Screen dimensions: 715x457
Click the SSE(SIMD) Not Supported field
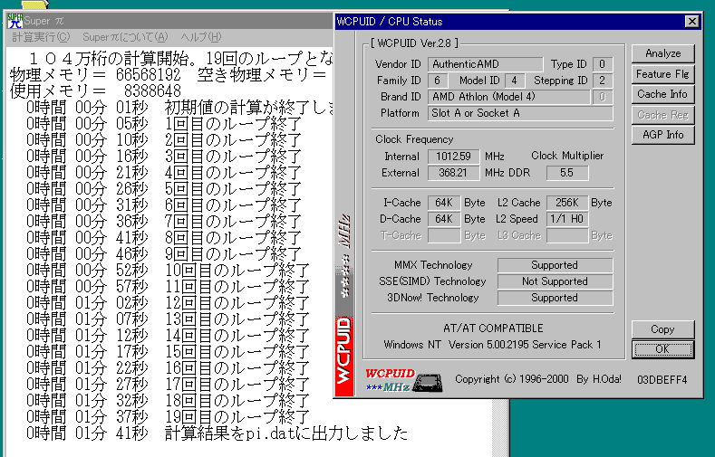click(555, 281)
